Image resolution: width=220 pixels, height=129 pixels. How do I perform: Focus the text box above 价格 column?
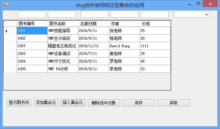154,14
